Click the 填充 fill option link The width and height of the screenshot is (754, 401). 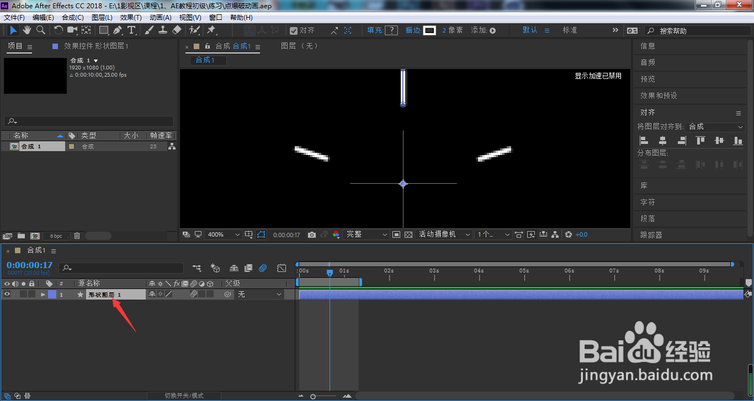(x=375, y=30)
